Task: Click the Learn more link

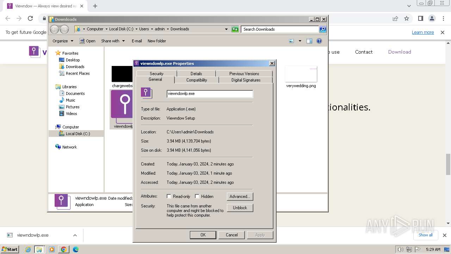Action: pos(423,32)
